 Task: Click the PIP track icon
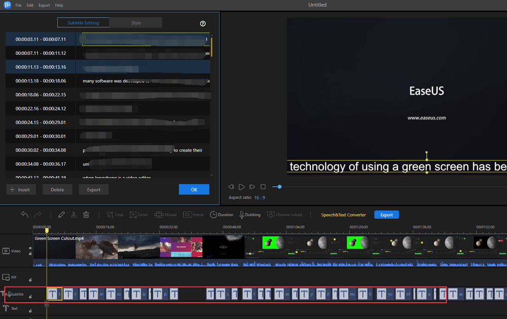coord(6,277)
